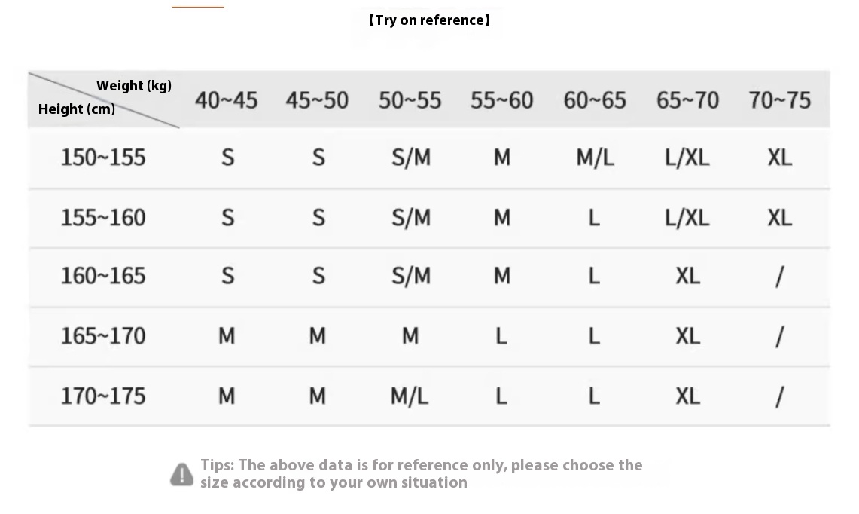Screen dimensions: 859x514
Task: Click L/XL cell in the 150~155 row
Action: coord(687,158)
